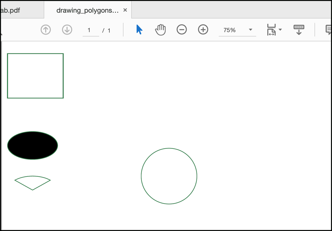The image size is (332, 231).
Task: Close the drawing_polygons tab
Action: coord(125,10)
